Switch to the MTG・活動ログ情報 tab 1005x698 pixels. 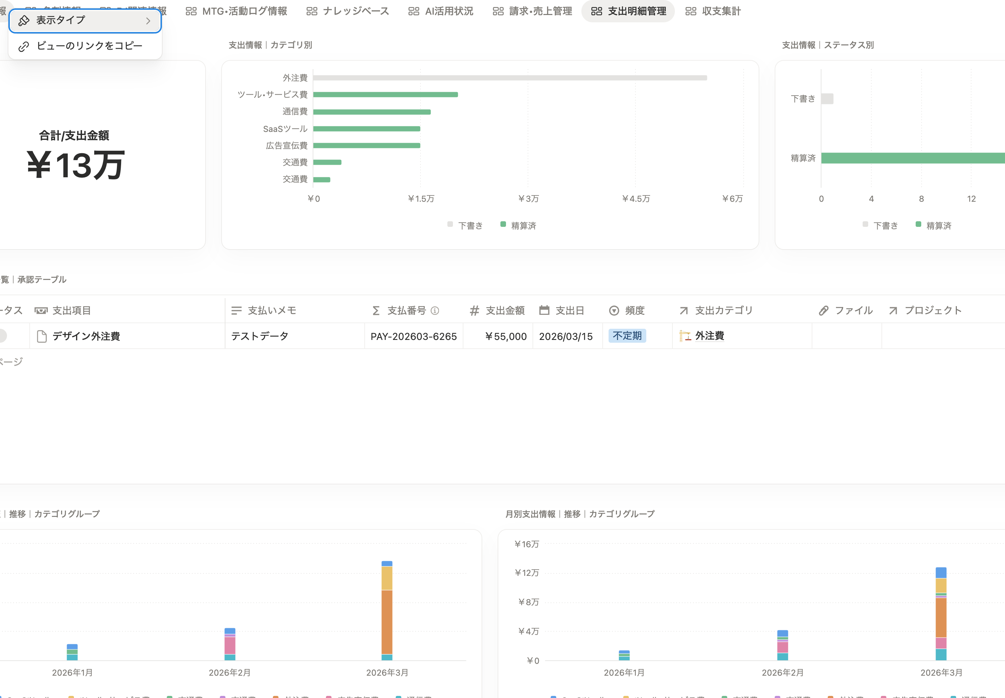click(237, 11)
